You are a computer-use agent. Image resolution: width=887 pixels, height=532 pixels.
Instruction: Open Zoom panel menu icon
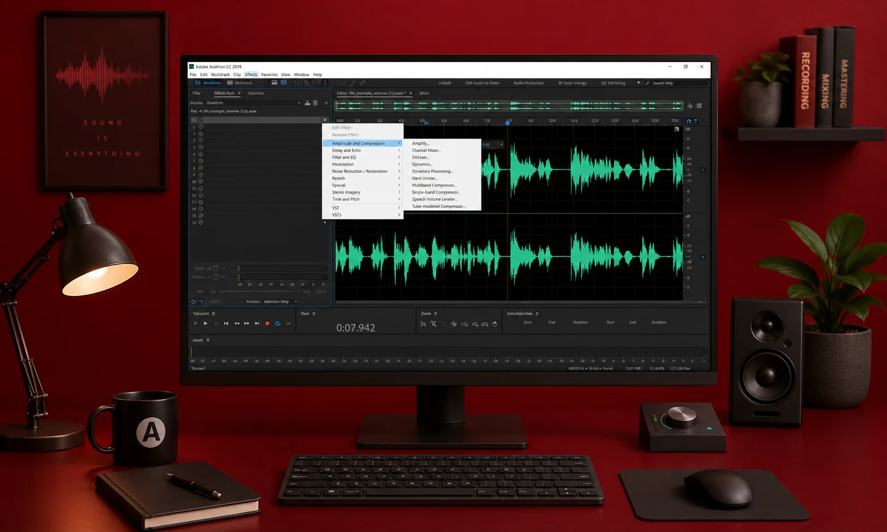click(x=436, y=313)
